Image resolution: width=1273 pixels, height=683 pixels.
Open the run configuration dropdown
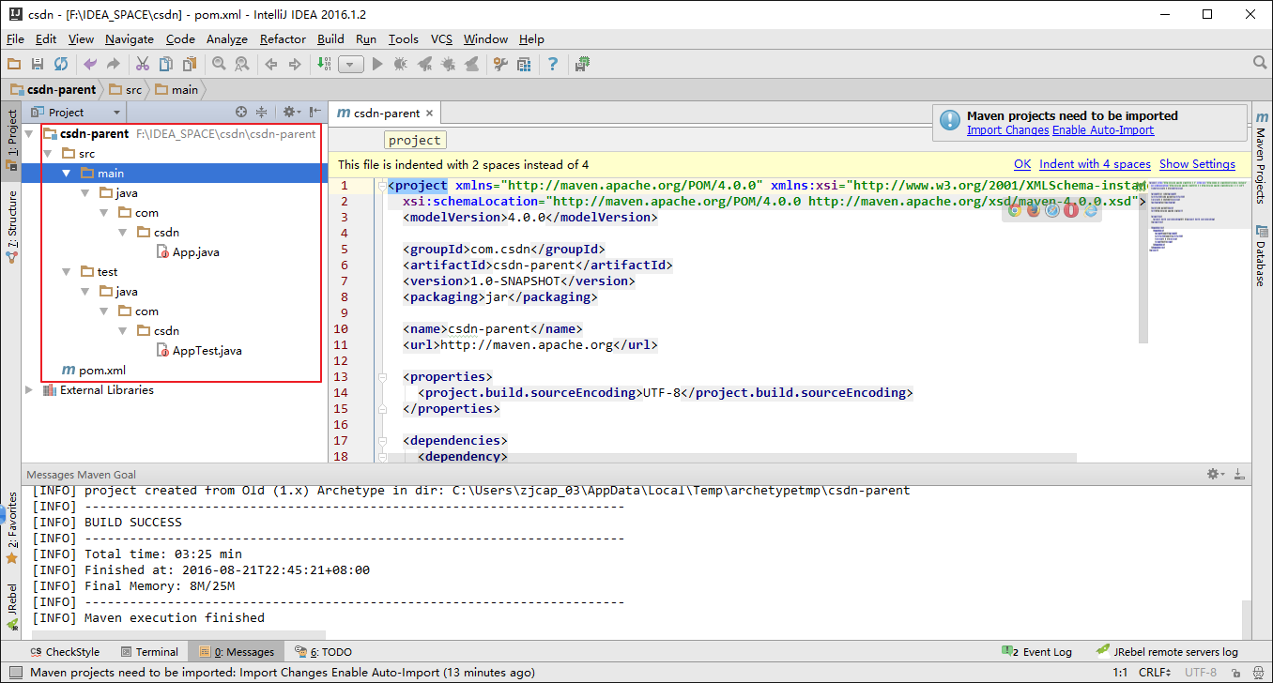[x=351, y=64]
